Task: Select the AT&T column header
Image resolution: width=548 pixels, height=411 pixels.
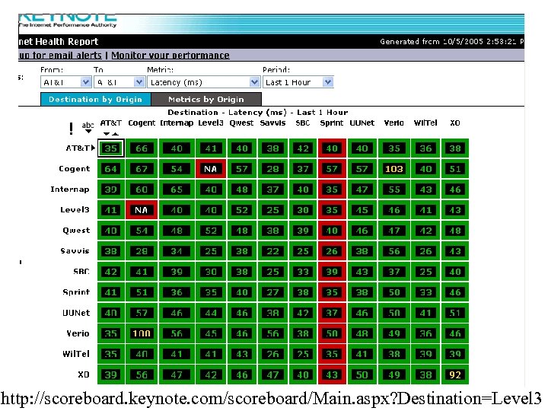Action: click(x=111, y=123)
